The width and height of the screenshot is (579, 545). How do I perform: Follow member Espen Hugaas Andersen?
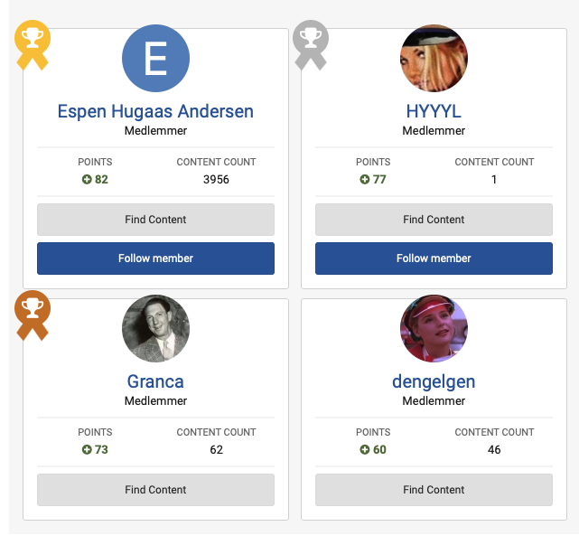(x=156, y=258)
